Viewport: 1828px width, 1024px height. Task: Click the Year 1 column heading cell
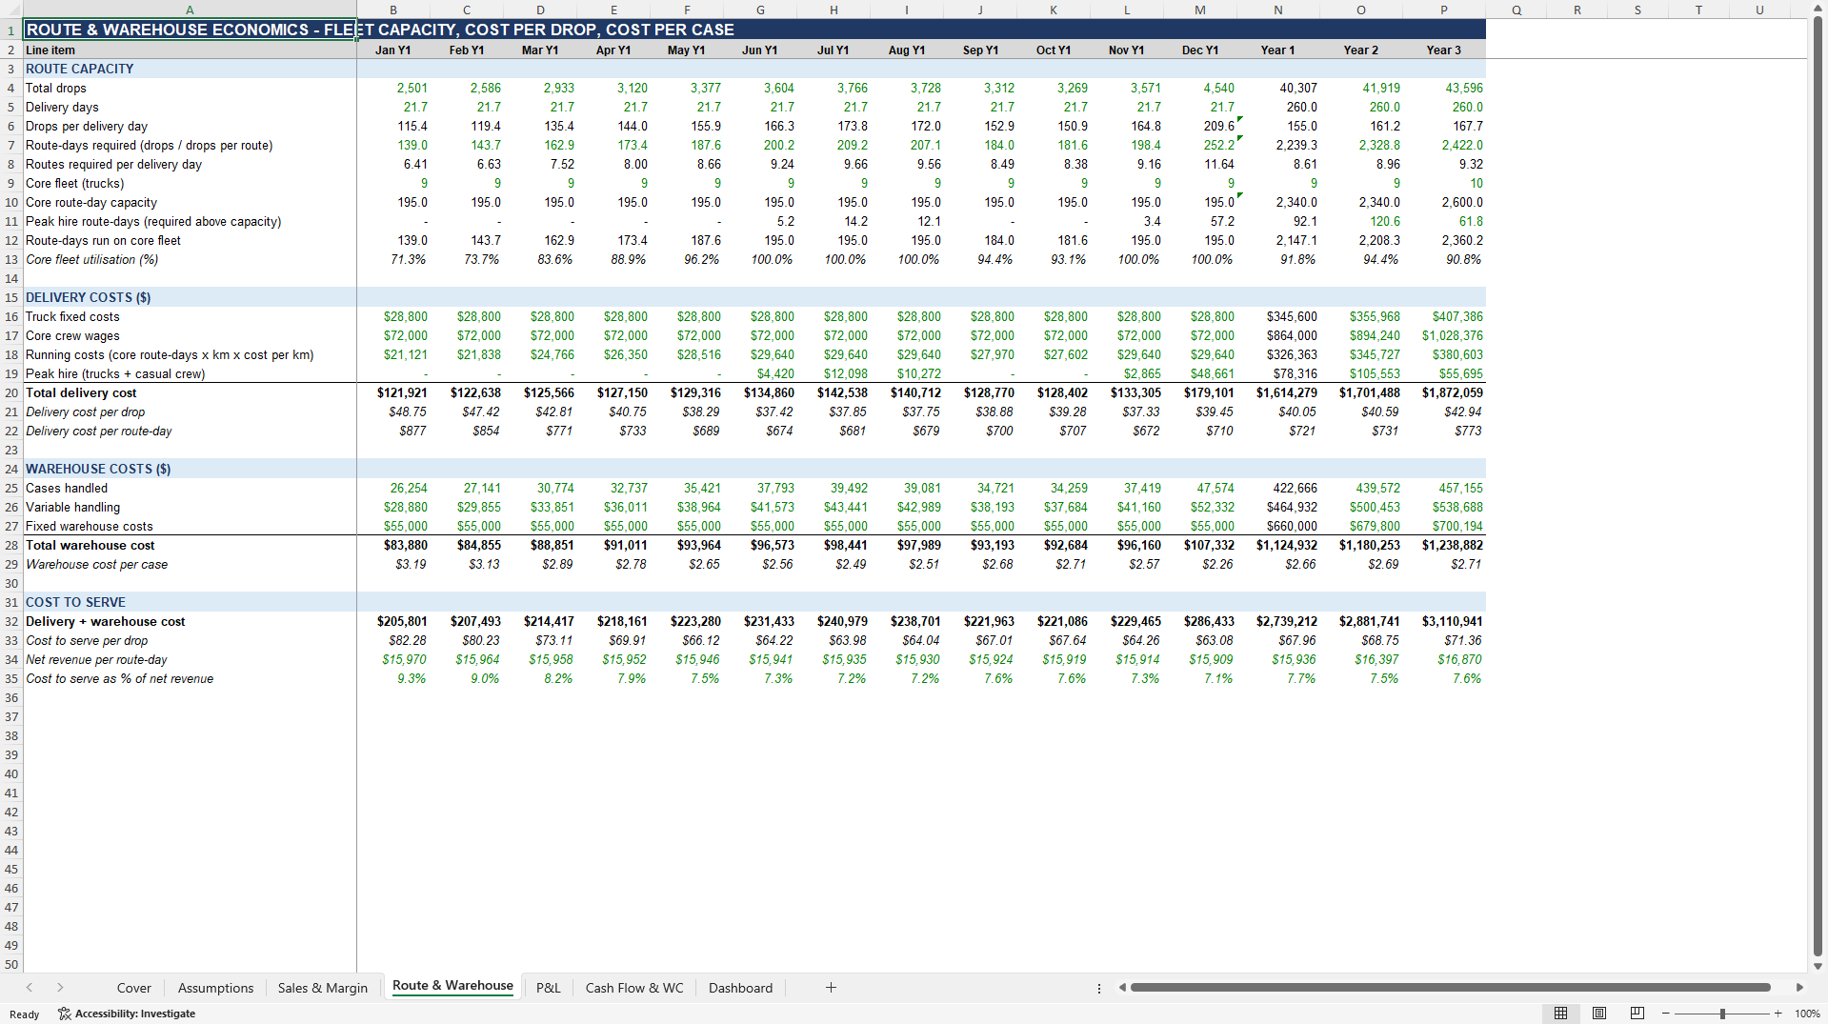point(1277,50)
